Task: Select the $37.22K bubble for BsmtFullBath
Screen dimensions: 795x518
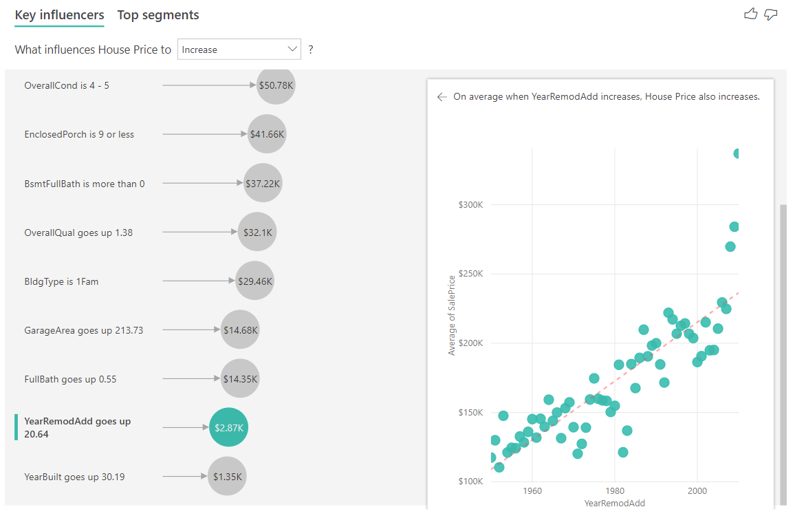Action: tap(263, 183)
